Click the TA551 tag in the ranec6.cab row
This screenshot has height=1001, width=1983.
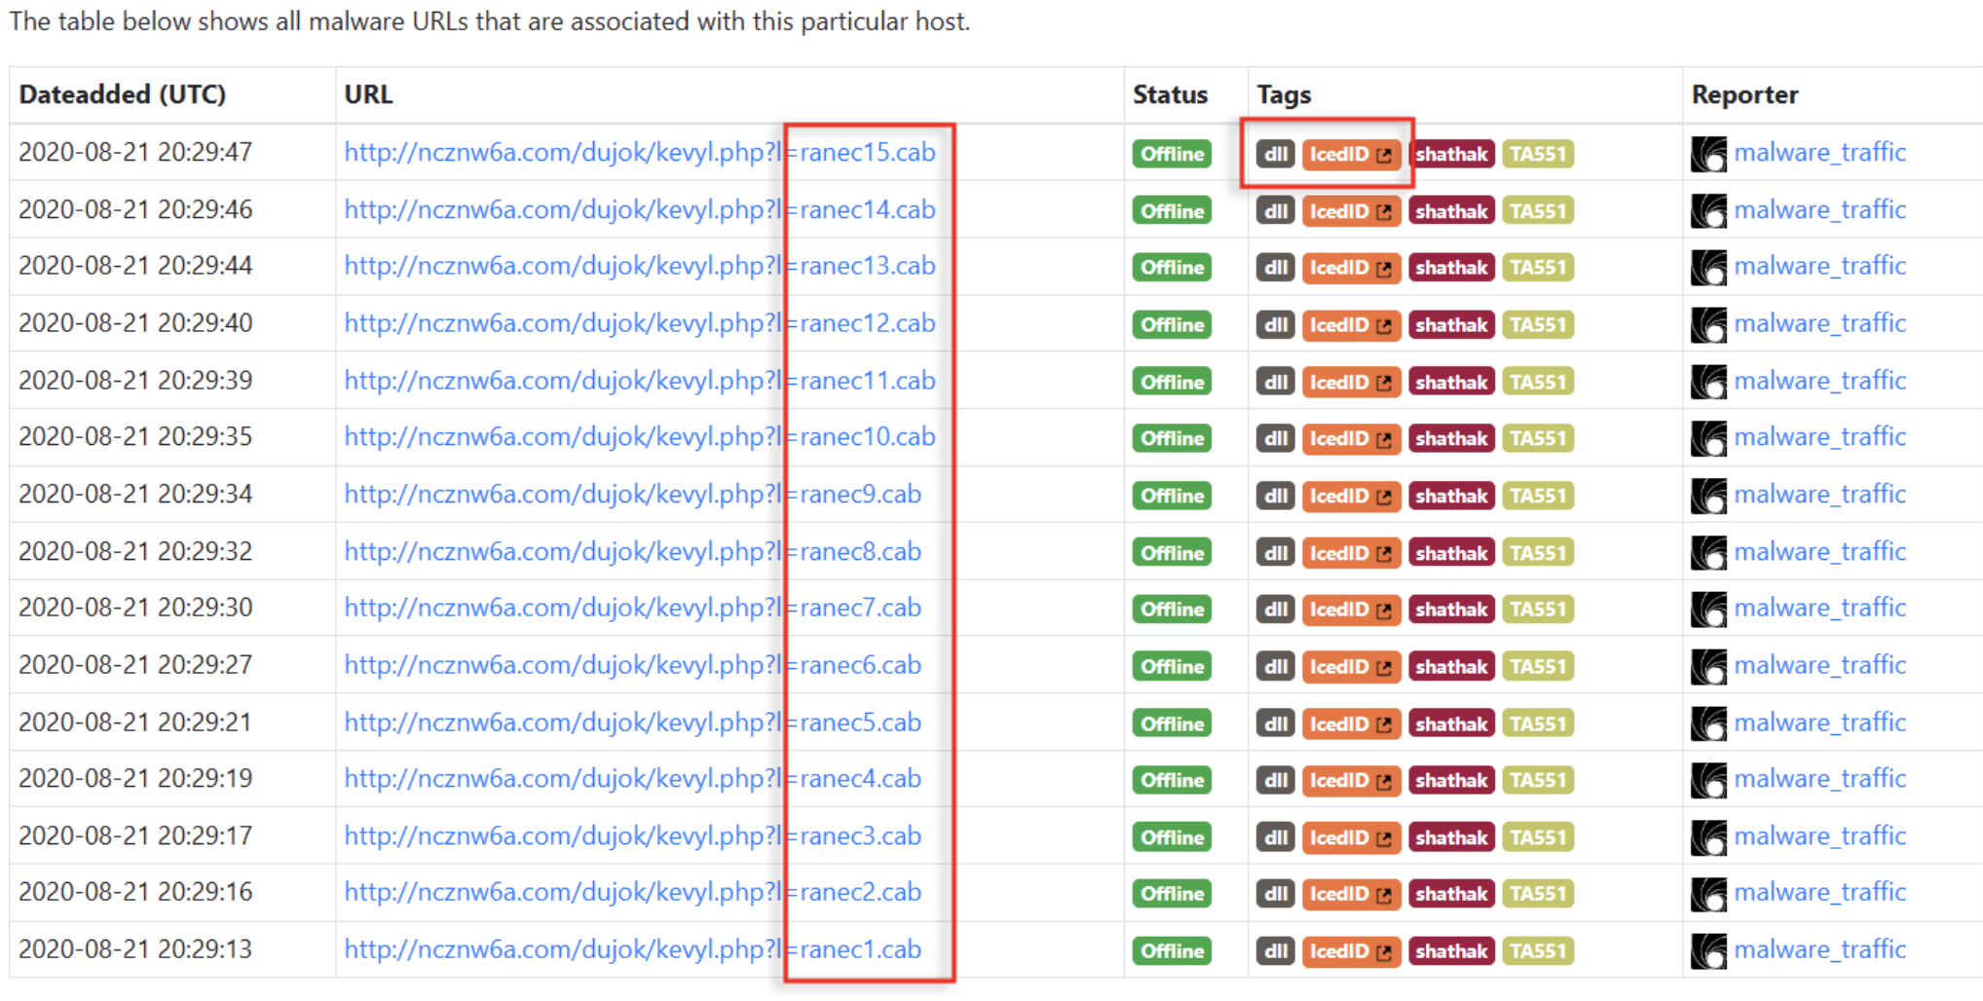1538,667
